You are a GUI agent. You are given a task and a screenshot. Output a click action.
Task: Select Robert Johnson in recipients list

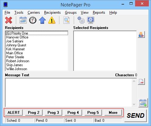36,61
